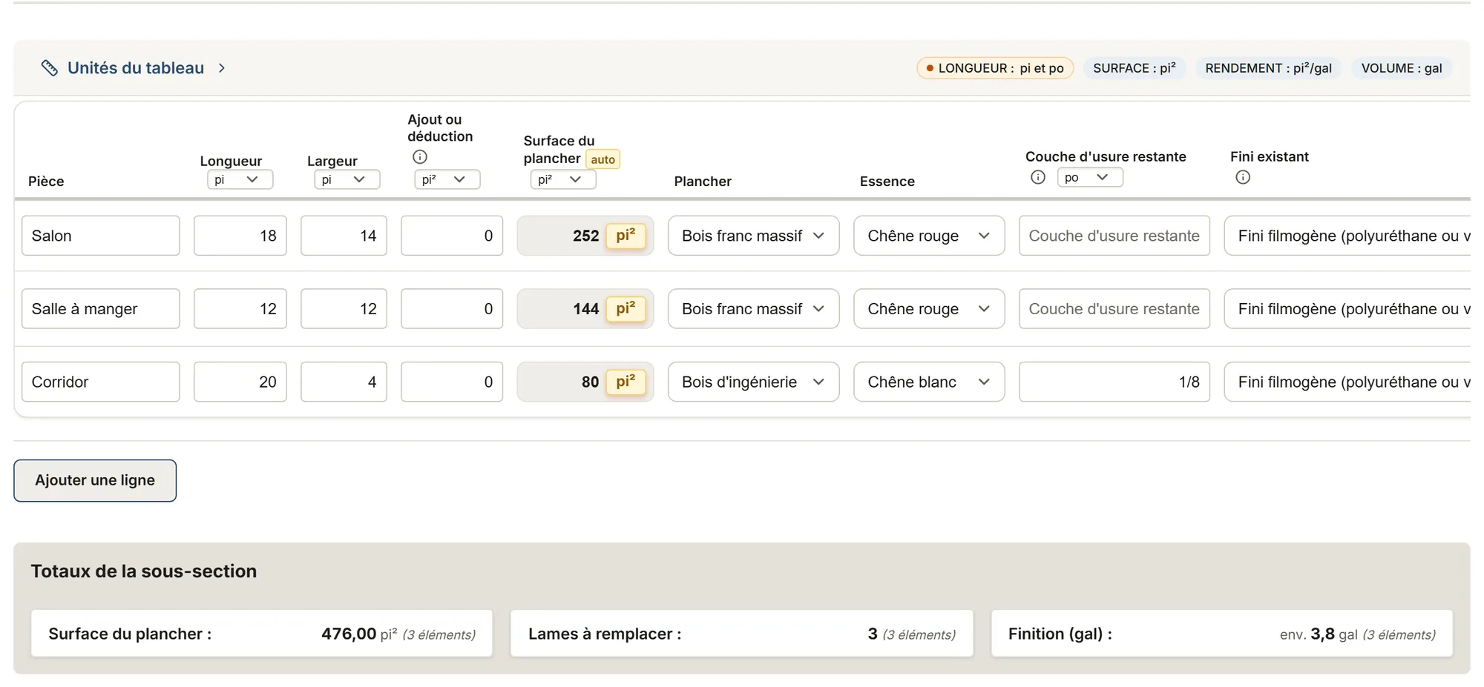Viewport: 1484px width, 687px height.
Task: Open the Salon Fini existant dropdown
Action: pyautogui.click(x=1347, y=236)
